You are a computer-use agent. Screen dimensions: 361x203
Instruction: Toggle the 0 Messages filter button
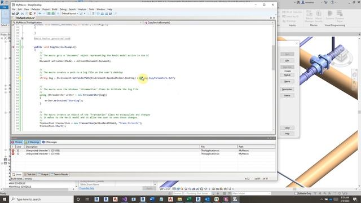pyautogui.click(x=49, y=142)
